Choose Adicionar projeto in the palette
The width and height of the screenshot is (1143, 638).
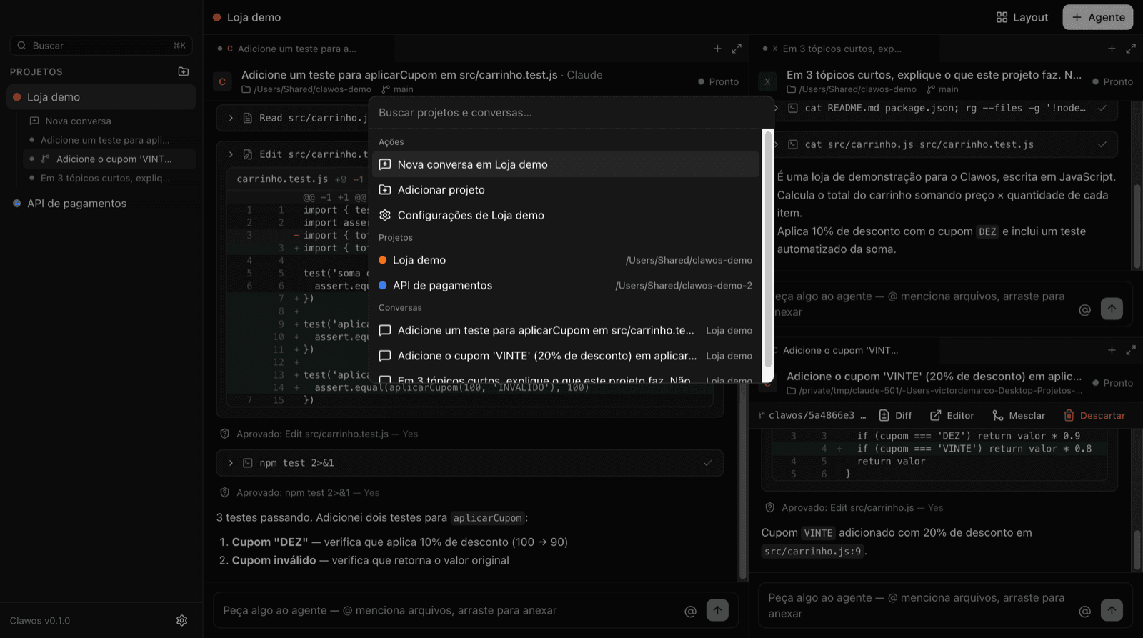566,190
